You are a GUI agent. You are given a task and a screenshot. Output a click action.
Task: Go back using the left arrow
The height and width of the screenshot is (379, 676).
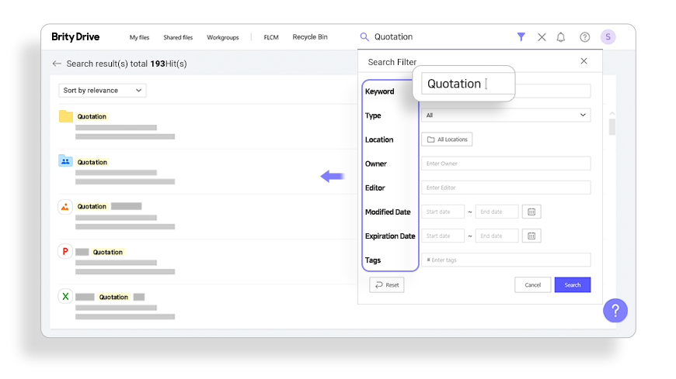point(57,64)
